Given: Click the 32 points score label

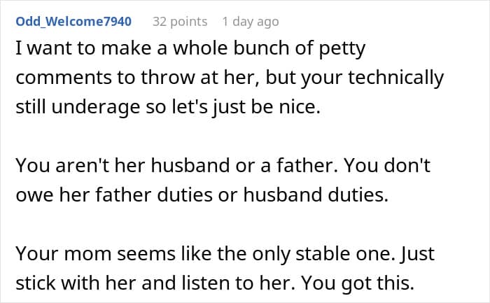Looking at the screenshot, I should click(x=180, y=22).
